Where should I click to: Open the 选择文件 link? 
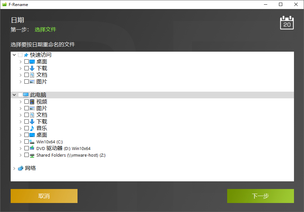(x=45, y=29)
